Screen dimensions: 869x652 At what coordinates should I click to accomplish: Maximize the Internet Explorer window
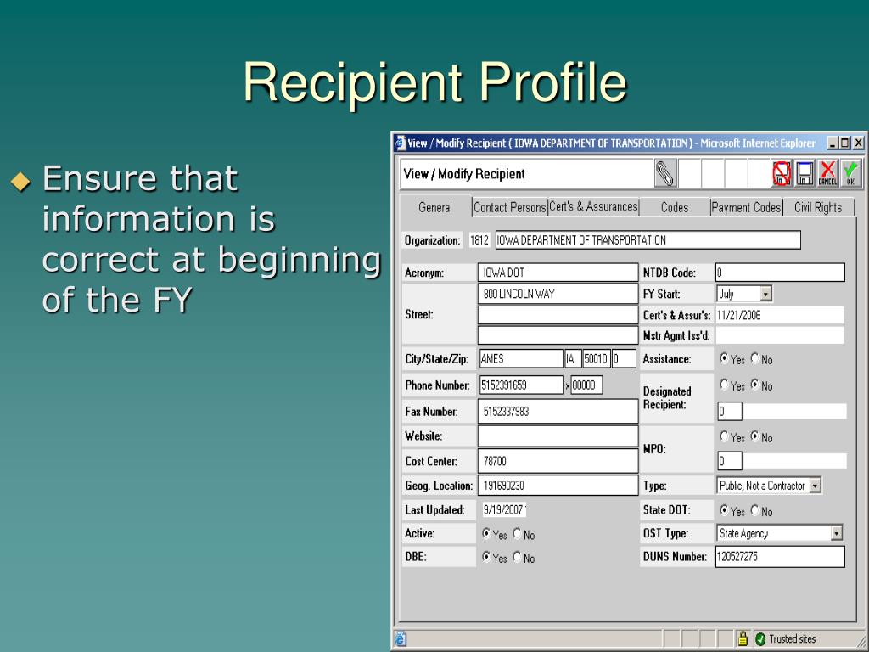click(x=844, y=143)
